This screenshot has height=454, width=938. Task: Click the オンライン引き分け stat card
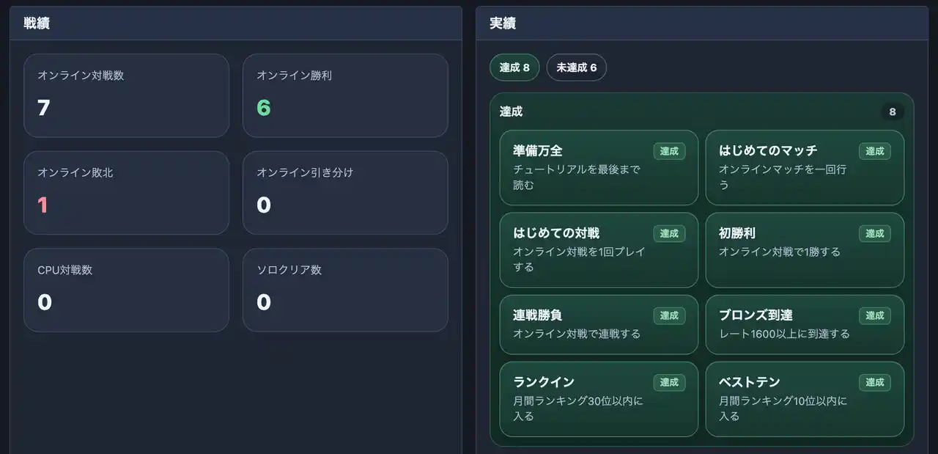tap(345, 193)
